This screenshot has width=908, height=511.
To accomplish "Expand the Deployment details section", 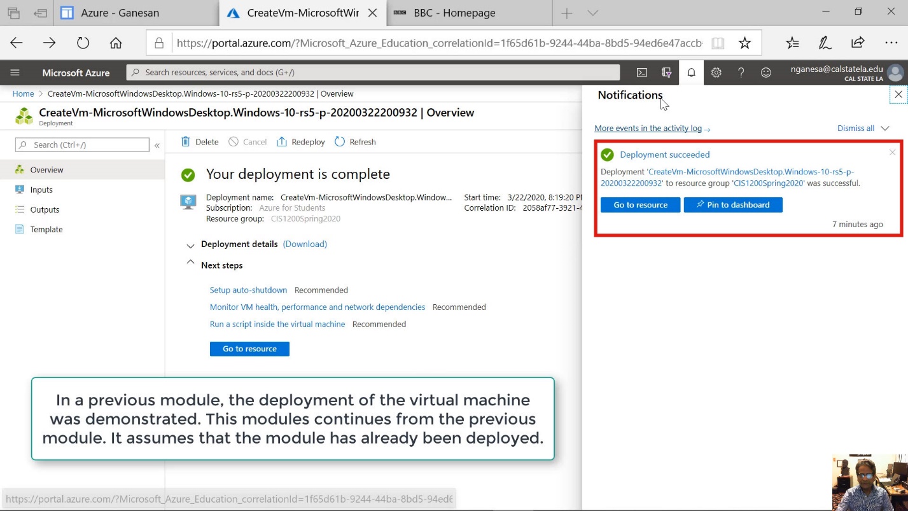I will point(190,245).
